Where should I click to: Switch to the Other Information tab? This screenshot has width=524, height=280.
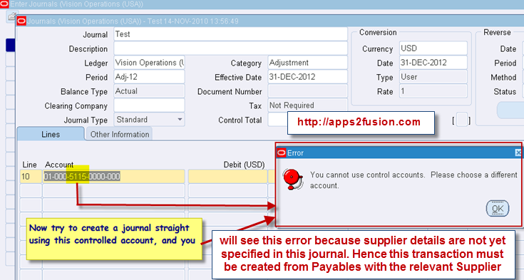coord(120,135)
